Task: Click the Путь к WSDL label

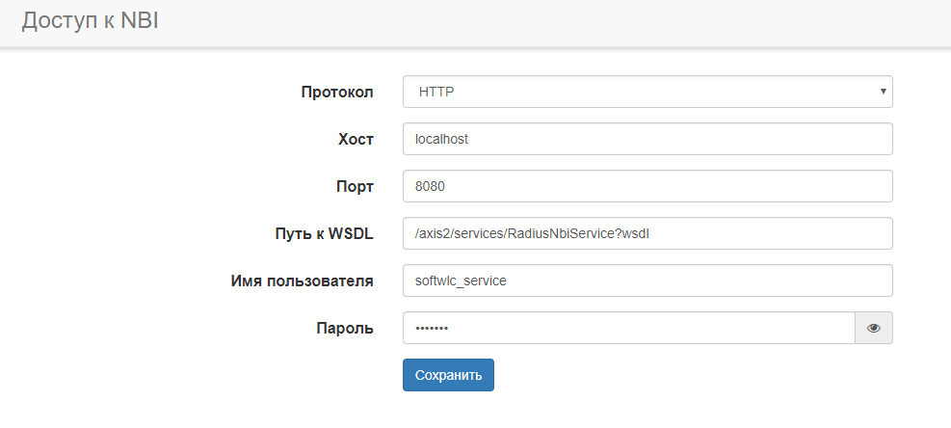Action: pyautogui.click(x=324, y=233)
